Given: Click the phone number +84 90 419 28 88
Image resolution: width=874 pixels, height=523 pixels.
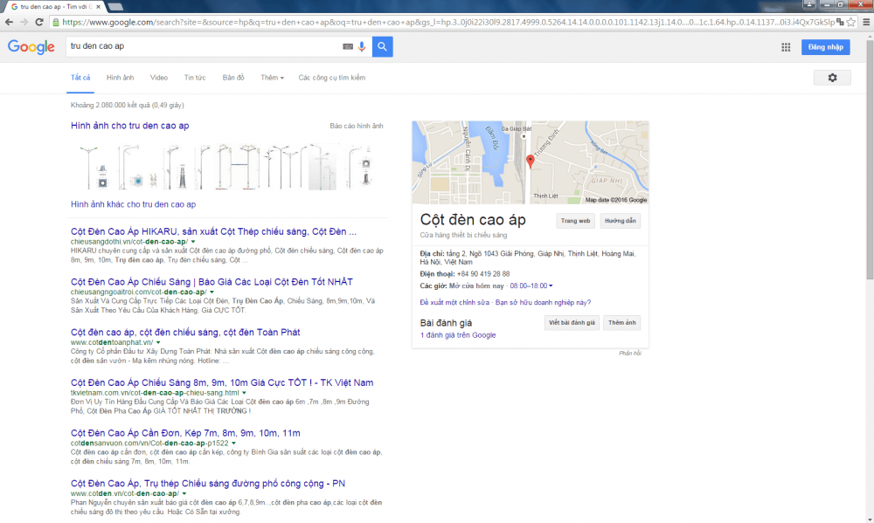Looking at the screenshot, I should (x=482, y=274).
